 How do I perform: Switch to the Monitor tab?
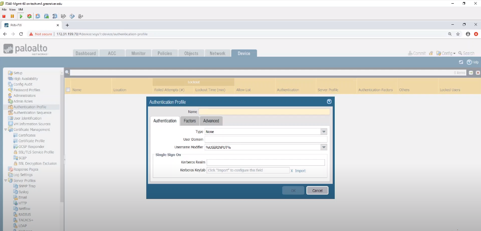coord(138,53)
